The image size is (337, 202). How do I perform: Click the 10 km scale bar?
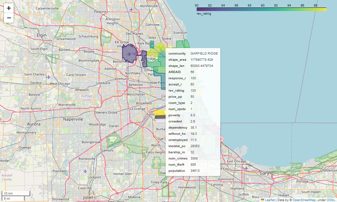pyautogui.click(x=16, y=193)
